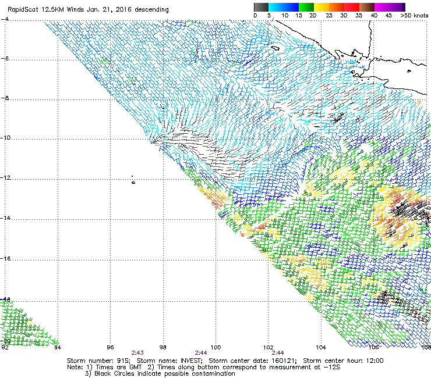Click the small island near 97E, 12S
This screenshot has height=378, width=431.
133,181
